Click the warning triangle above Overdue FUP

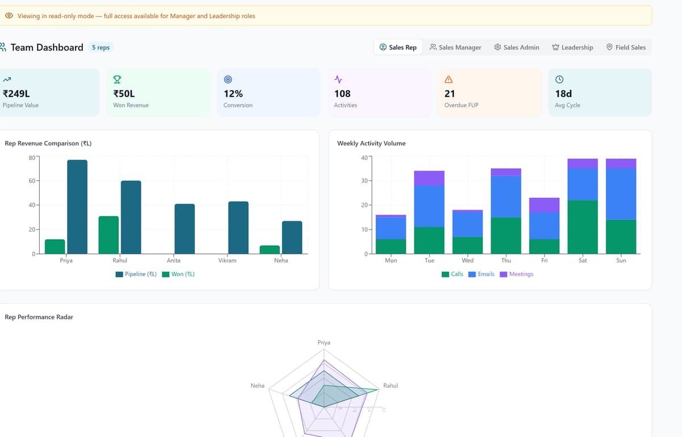[448, 80]
